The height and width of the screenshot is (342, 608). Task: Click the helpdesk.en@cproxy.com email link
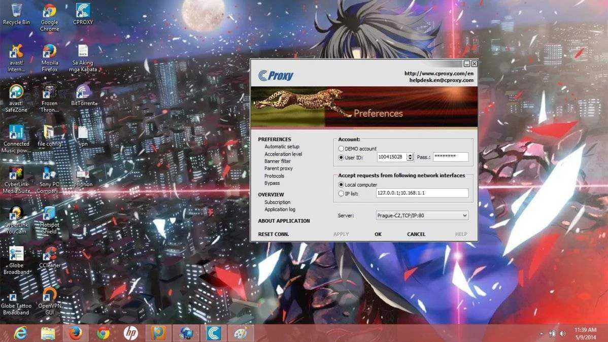tap(441, 80)
